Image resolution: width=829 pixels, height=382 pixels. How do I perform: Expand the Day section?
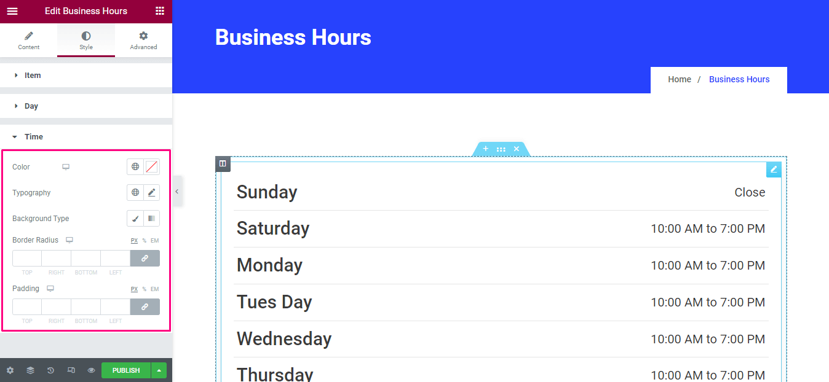pos(86,106)
